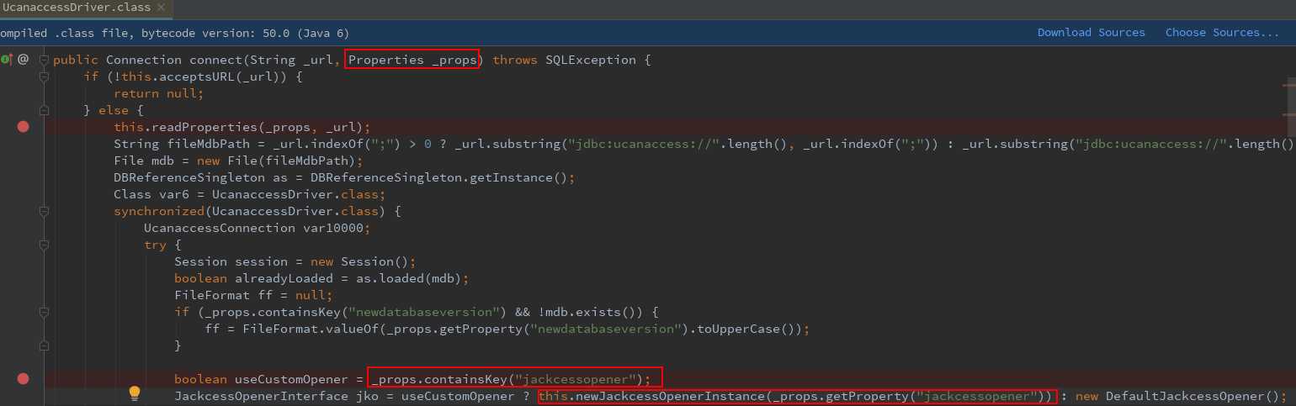Remove breakpoint on the readProperties line
This screenshot has width=1296, height=406.
point(23,127)
